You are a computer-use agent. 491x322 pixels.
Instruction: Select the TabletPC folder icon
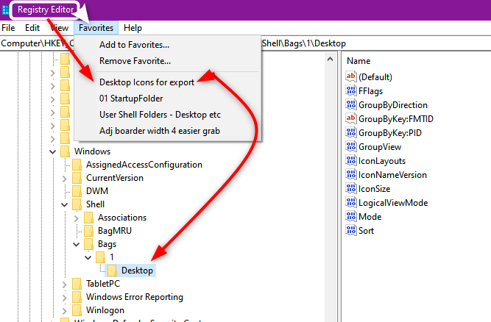(77, 284)
